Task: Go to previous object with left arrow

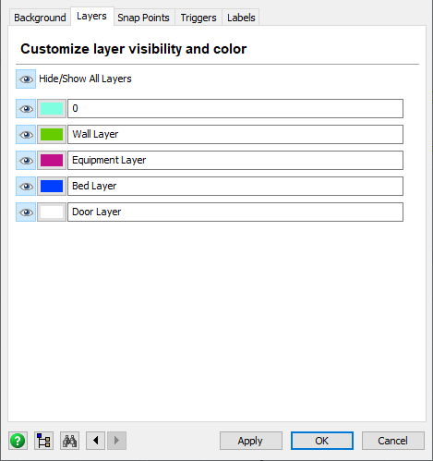Action: pos(95,441)
